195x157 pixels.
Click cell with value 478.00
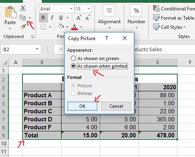(x=158, y=135)
